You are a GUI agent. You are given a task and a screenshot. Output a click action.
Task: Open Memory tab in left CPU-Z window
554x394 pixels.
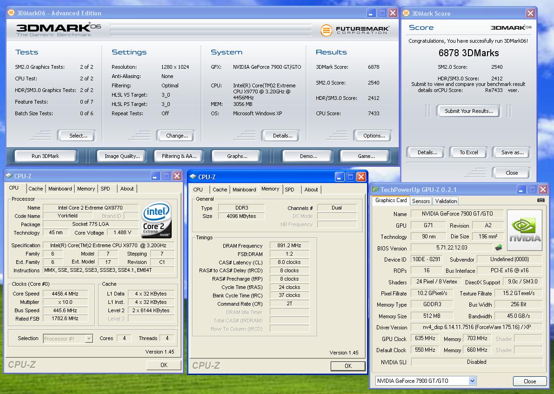(x=86, y=189)
